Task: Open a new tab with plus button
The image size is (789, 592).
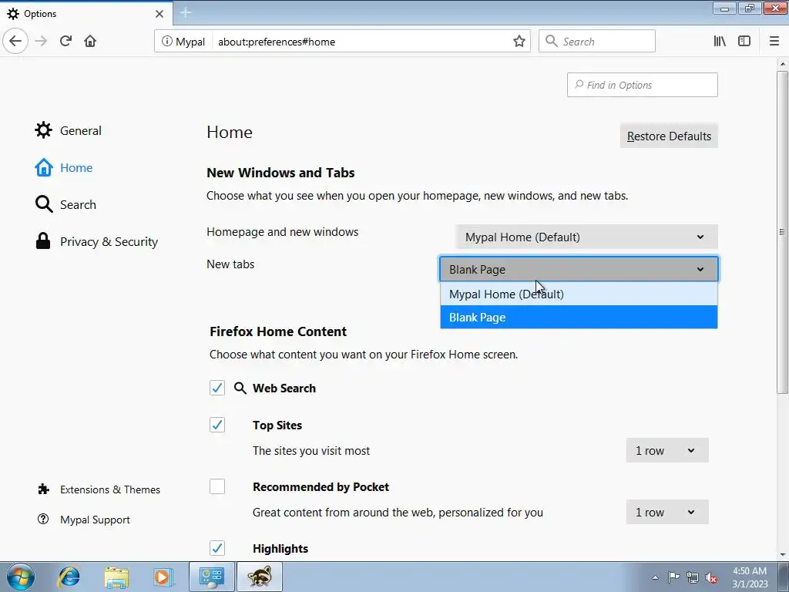Action: pos(186,12)
